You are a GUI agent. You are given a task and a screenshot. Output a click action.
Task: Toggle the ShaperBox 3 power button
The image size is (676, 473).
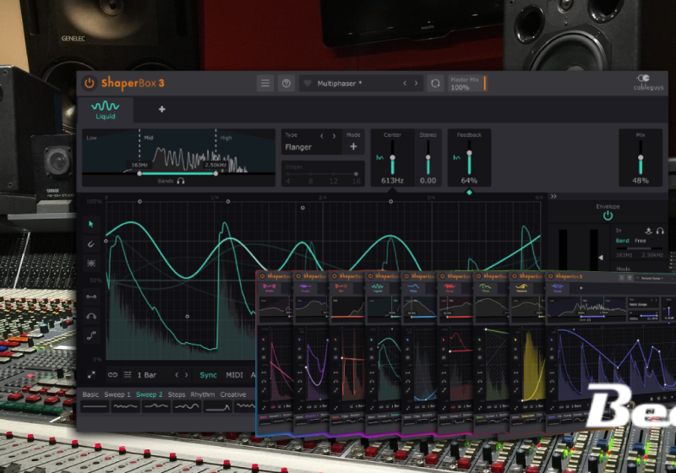(x=90, y=83)
